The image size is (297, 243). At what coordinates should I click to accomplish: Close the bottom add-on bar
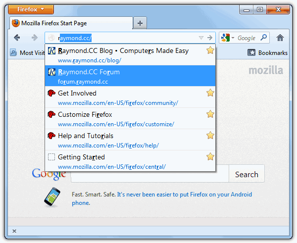pyautogui.click(x=14, y=231)
